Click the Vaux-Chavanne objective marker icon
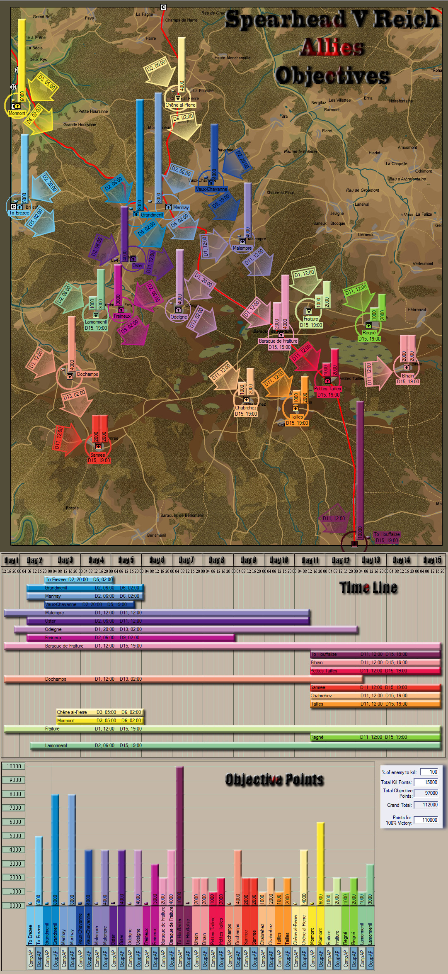Screen dimensions: 448x974 click(211, 182)
